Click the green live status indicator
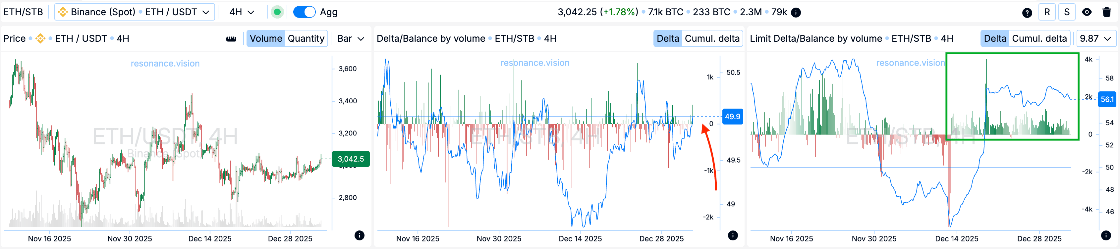This screenshot has height=249, width=1120. [x=277, y=12]
